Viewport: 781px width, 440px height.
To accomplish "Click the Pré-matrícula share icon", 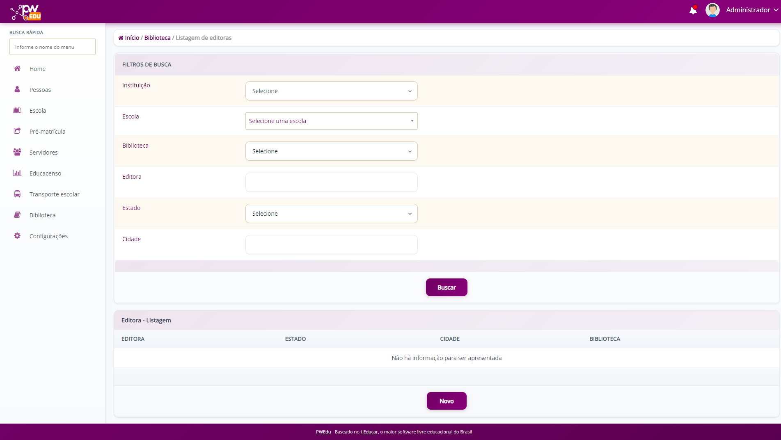I will (x=17, y=131).
